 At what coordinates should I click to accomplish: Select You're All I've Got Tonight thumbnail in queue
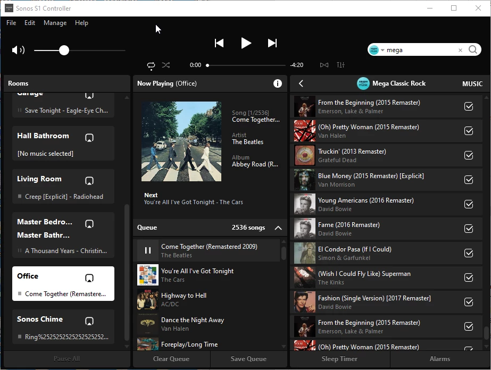pyautogui.click(x=148, y=275)
